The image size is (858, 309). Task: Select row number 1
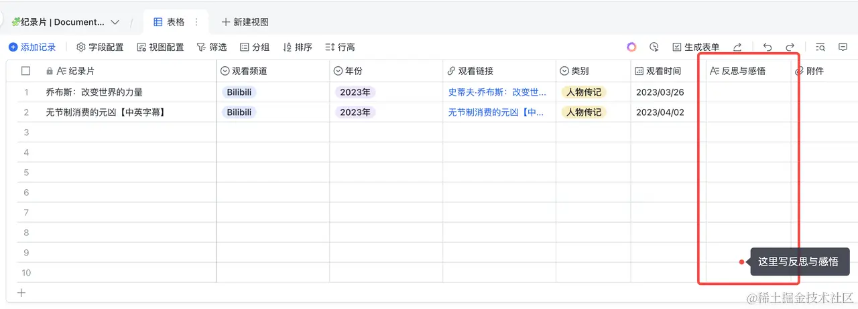pos(26,92)
